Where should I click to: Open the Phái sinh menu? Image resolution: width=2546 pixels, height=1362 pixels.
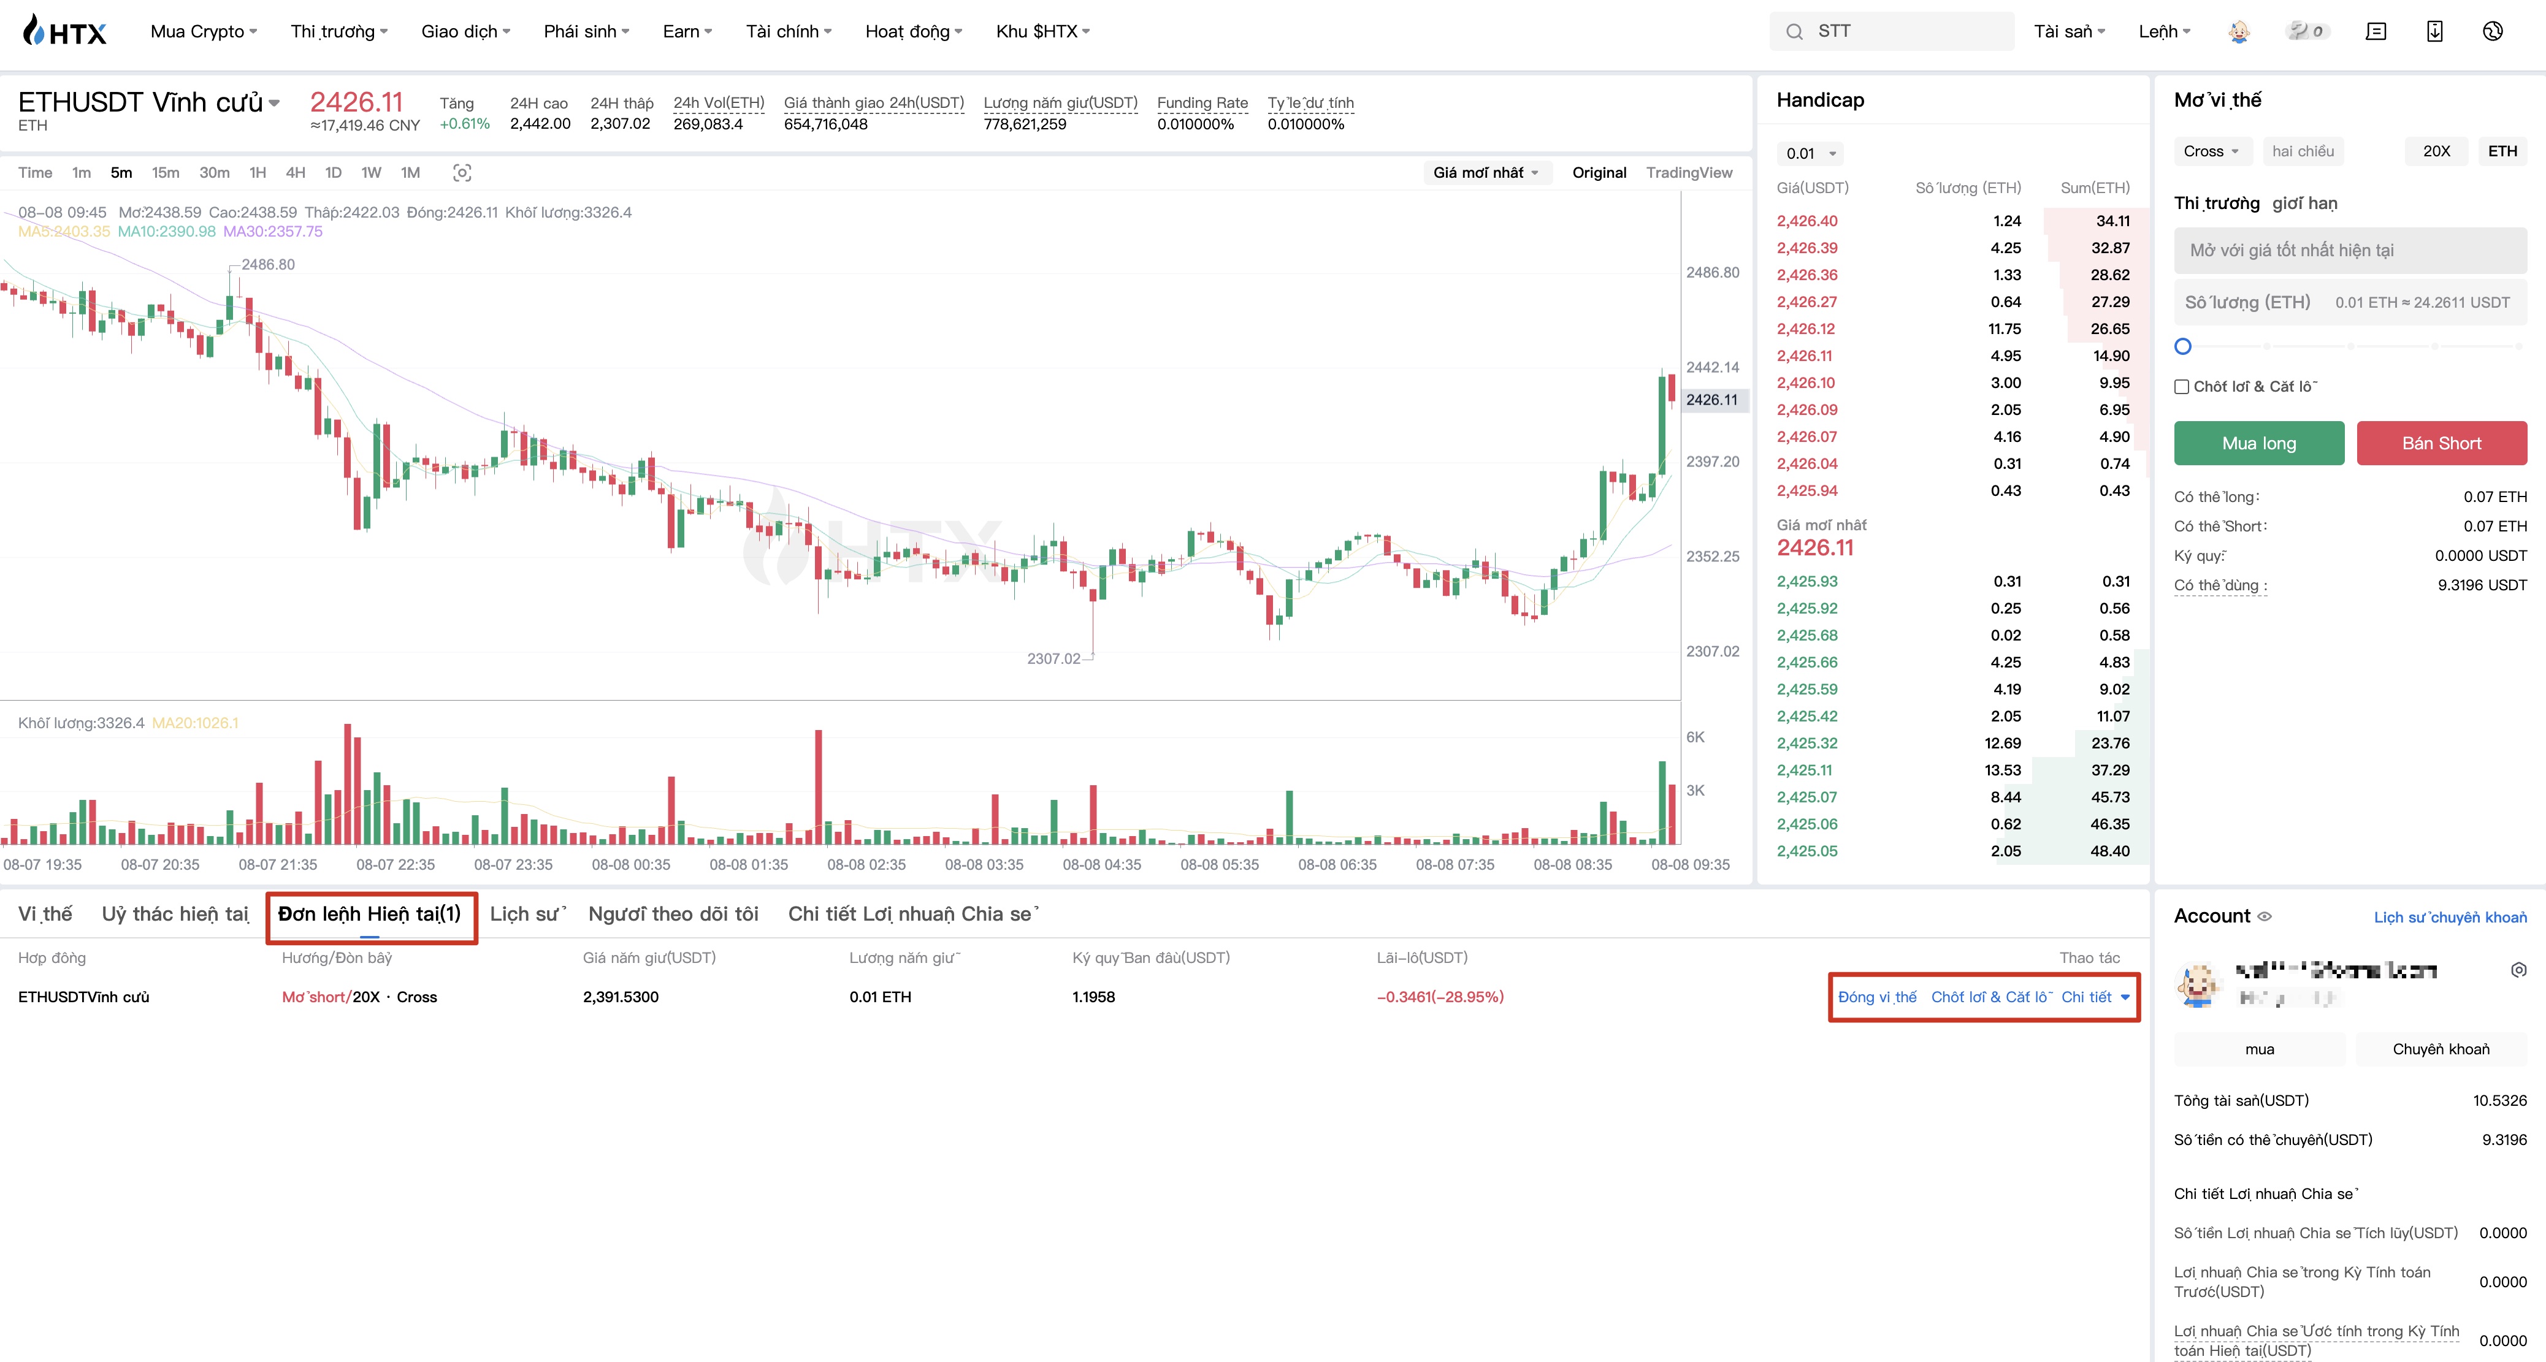coord(586,32)
